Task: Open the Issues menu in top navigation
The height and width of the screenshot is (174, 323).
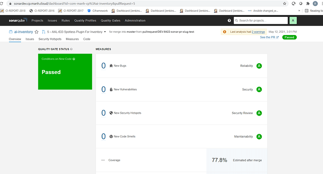Action: (x=52, y=21)
